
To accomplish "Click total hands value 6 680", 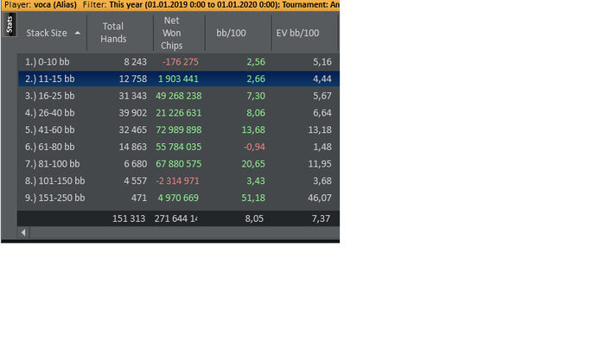I will coord(136,164).
